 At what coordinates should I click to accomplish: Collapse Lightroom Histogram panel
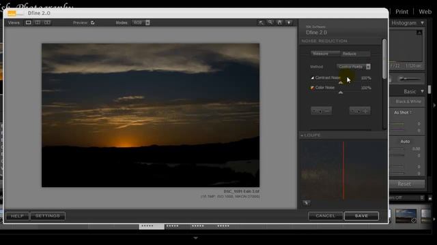coord(423,22)
